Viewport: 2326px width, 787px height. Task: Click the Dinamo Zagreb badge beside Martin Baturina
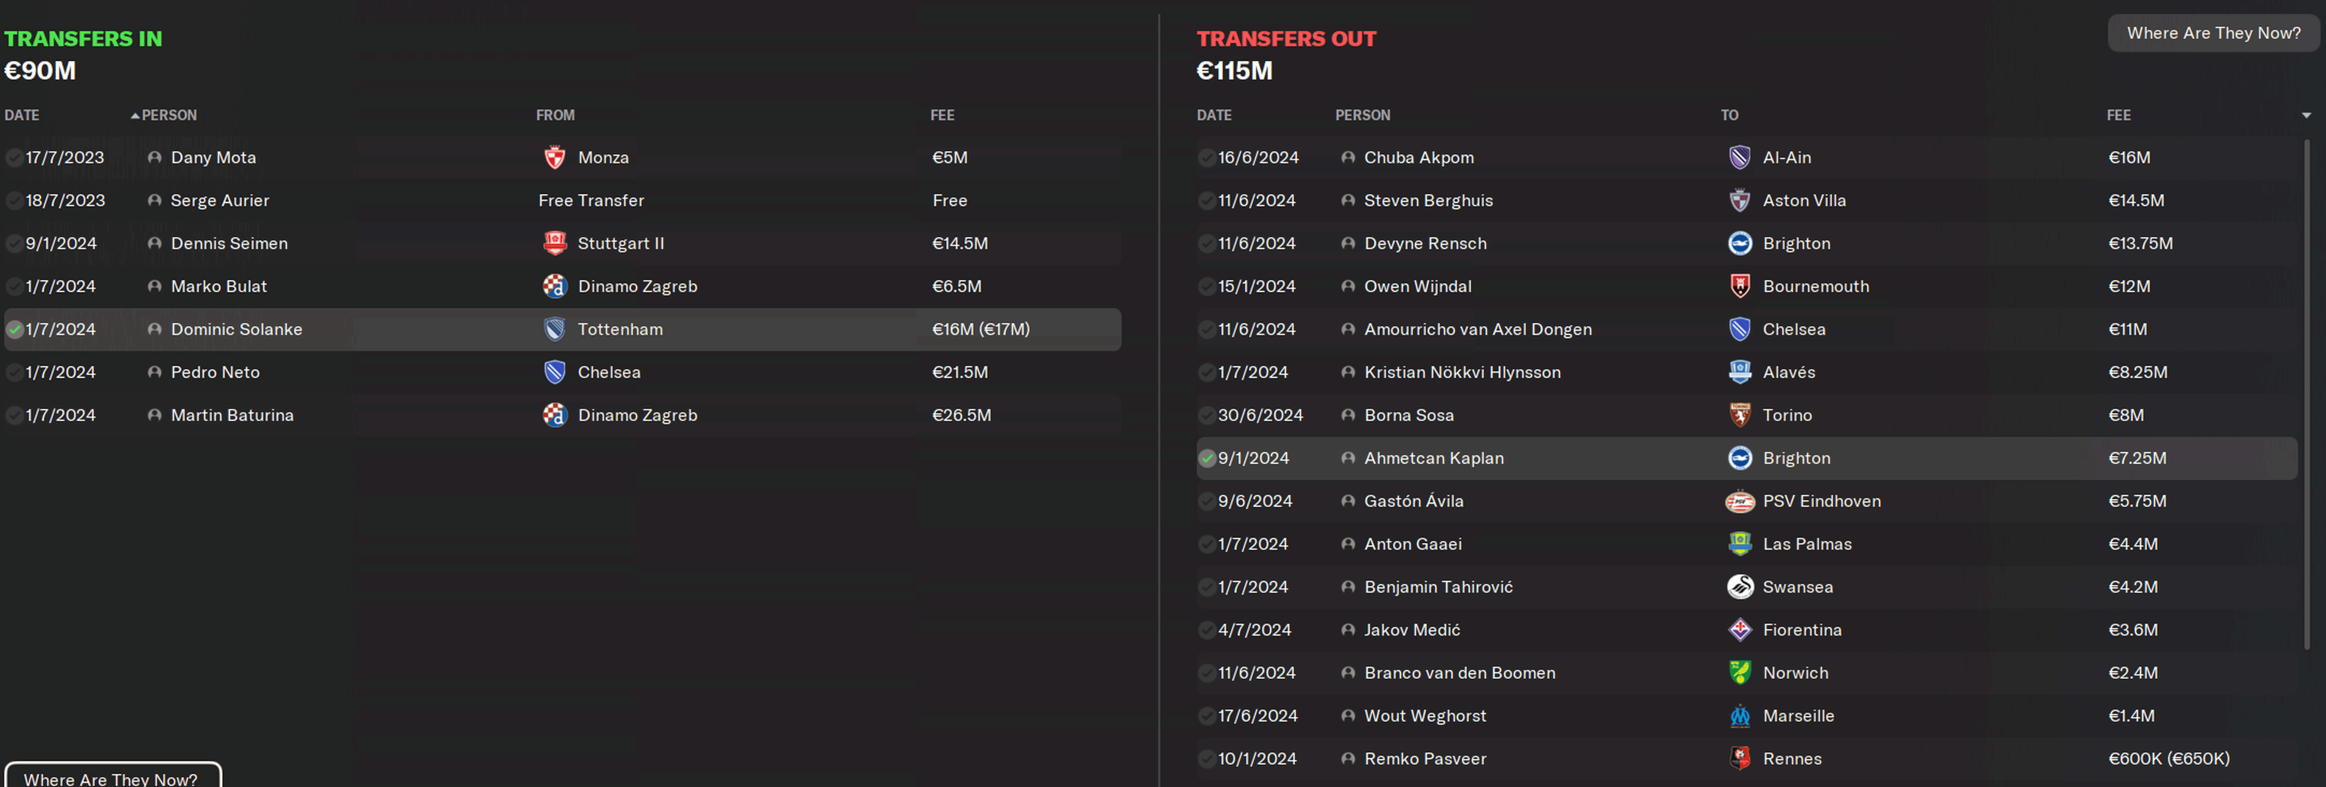point(554,415)
